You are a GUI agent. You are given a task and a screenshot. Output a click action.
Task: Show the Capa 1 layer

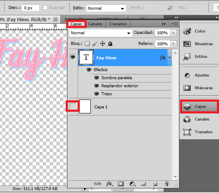(x=73, y=106)
